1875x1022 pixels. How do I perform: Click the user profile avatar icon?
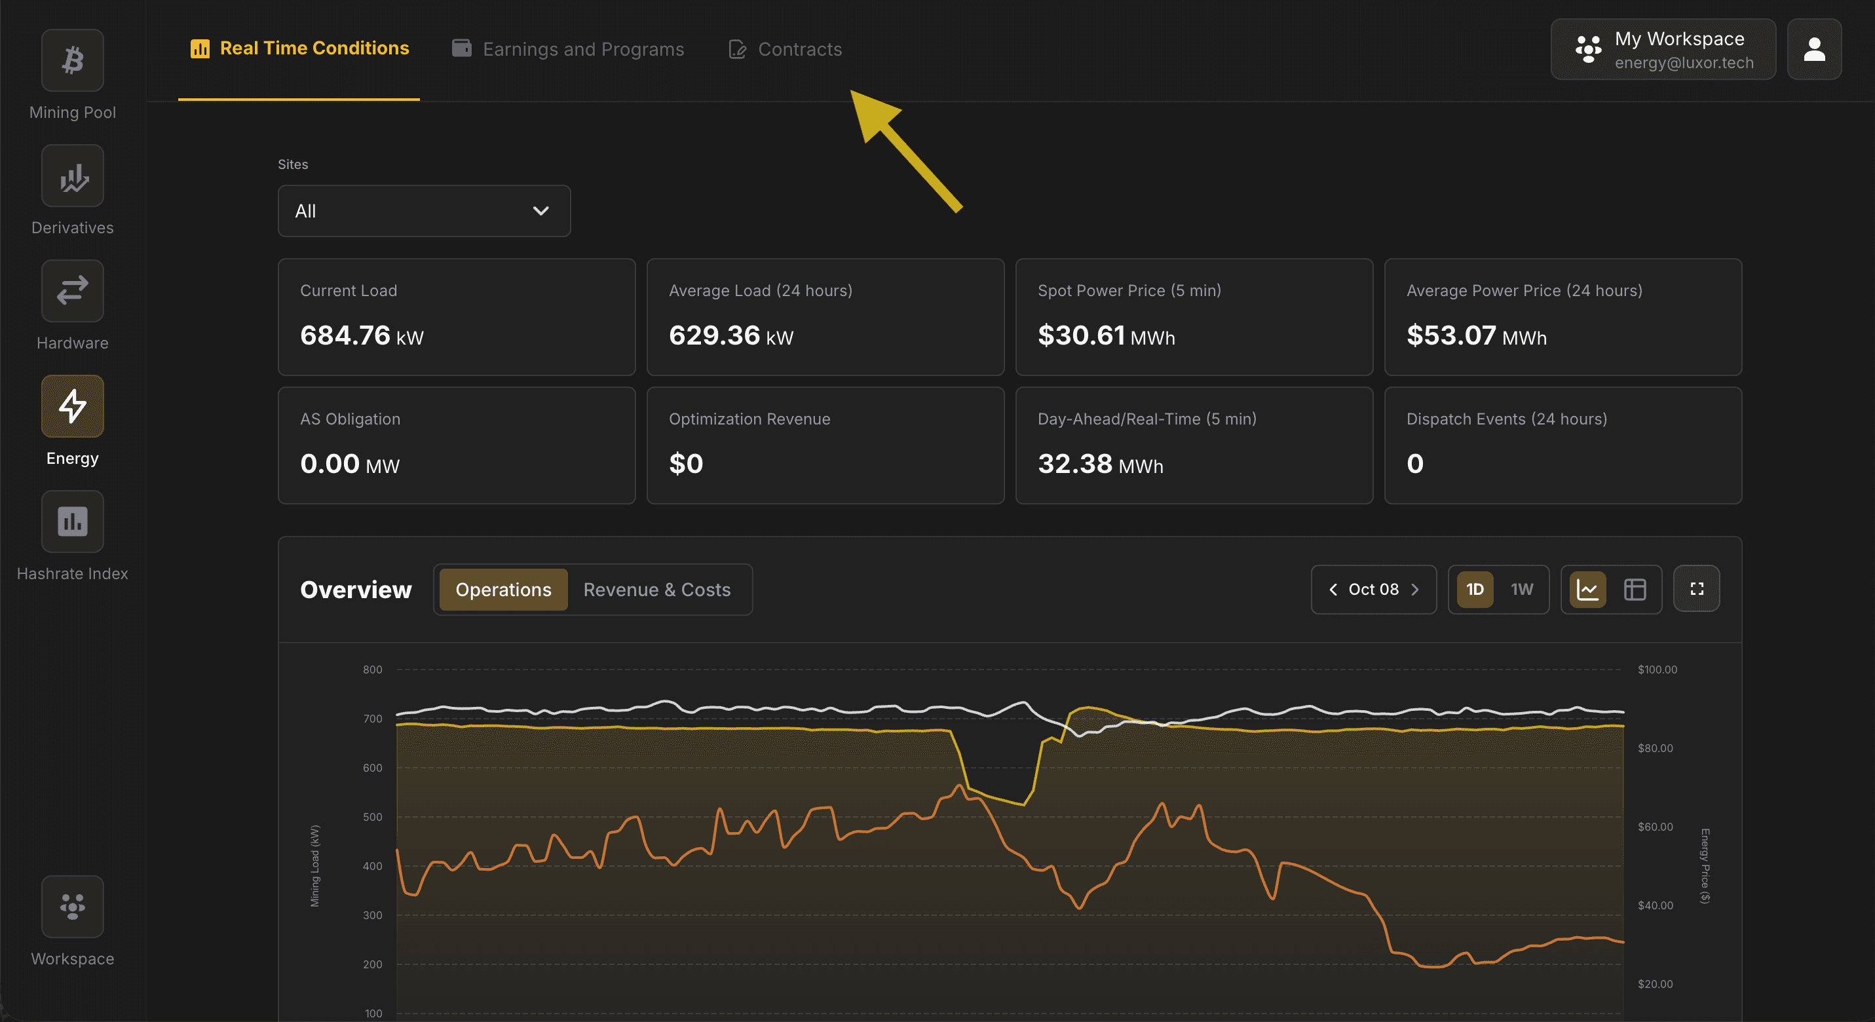(x=1814, y=50)
